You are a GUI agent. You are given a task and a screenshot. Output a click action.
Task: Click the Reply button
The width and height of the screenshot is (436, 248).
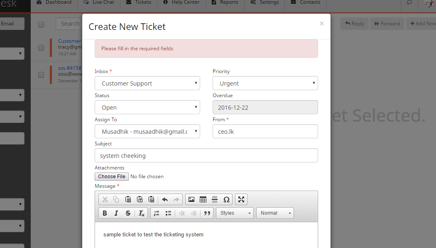point(355,24)
